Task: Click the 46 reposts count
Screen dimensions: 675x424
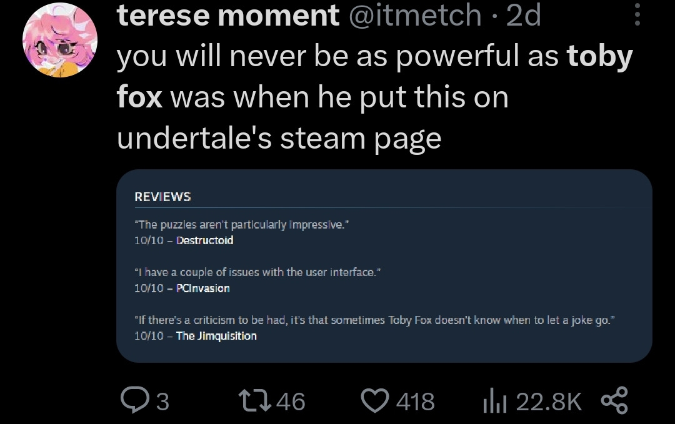Action: pyautogui.click(x=291, y=402)
